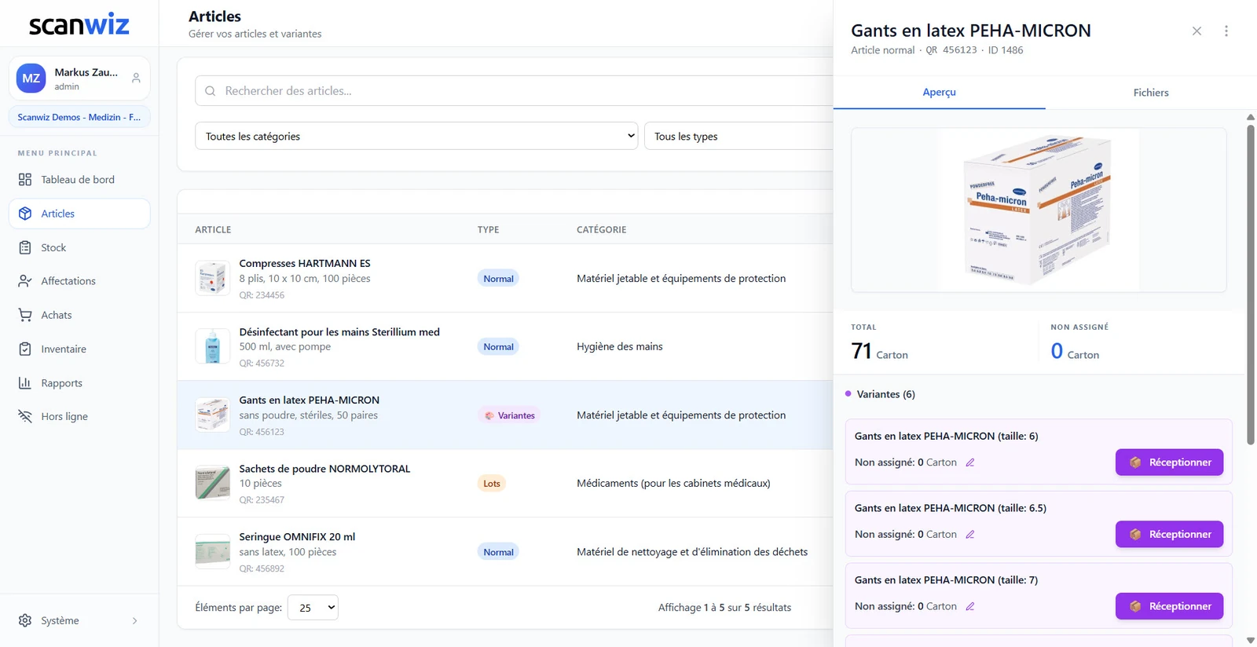Open the Éléments par page dropdown
This screenshot has height=647, width=1257.
pos(313,608)
